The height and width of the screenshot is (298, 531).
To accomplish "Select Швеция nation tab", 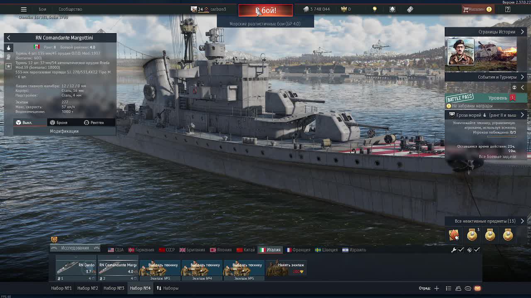I will (x=326, y=250).
